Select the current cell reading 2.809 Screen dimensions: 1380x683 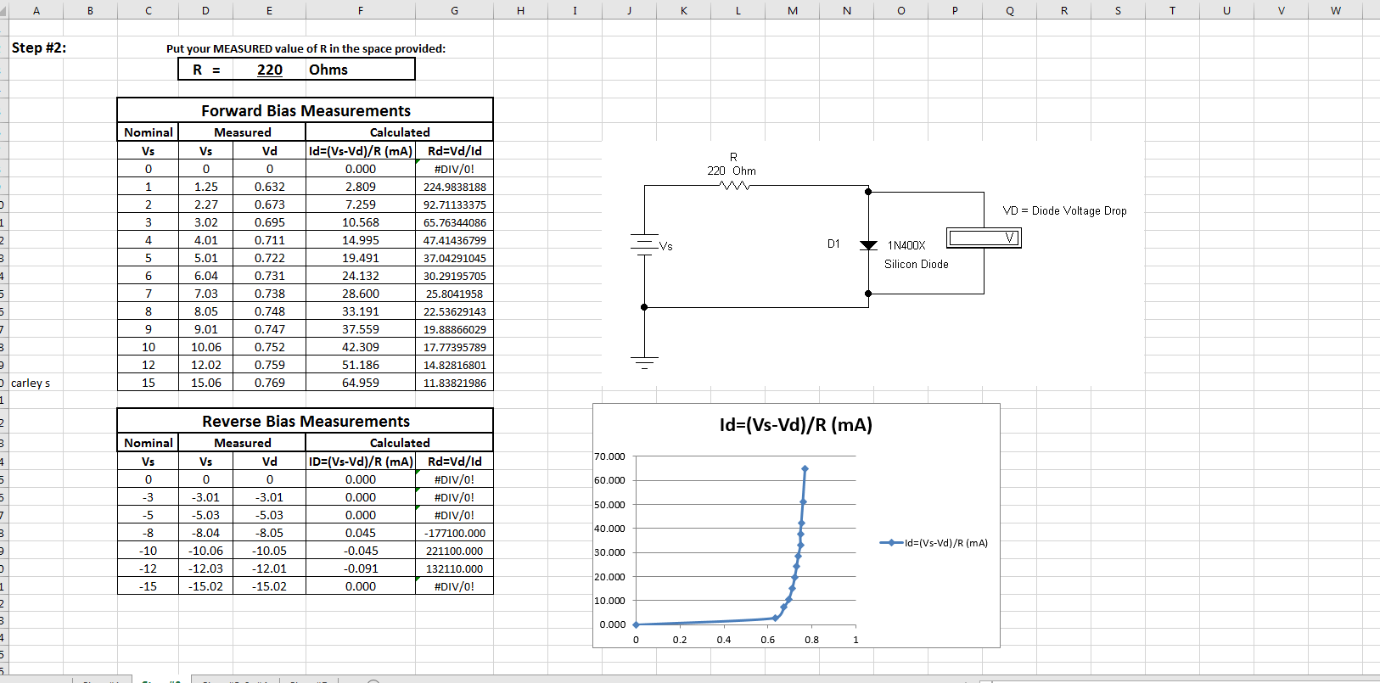(x=361, y=187)
